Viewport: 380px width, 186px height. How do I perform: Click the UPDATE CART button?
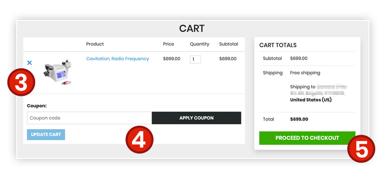(x=46, y=134)
